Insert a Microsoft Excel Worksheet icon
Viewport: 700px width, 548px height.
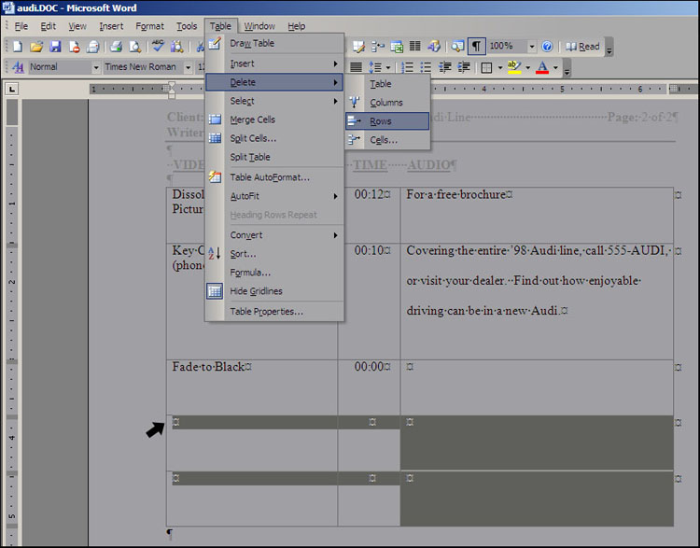(397, 47)
